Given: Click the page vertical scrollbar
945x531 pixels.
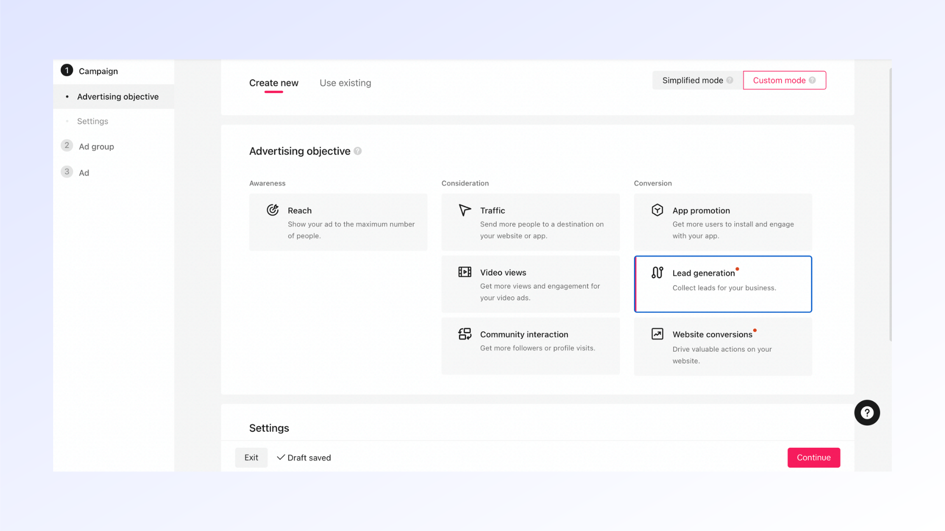Looking at the screenshot, I should coord(890,205).
